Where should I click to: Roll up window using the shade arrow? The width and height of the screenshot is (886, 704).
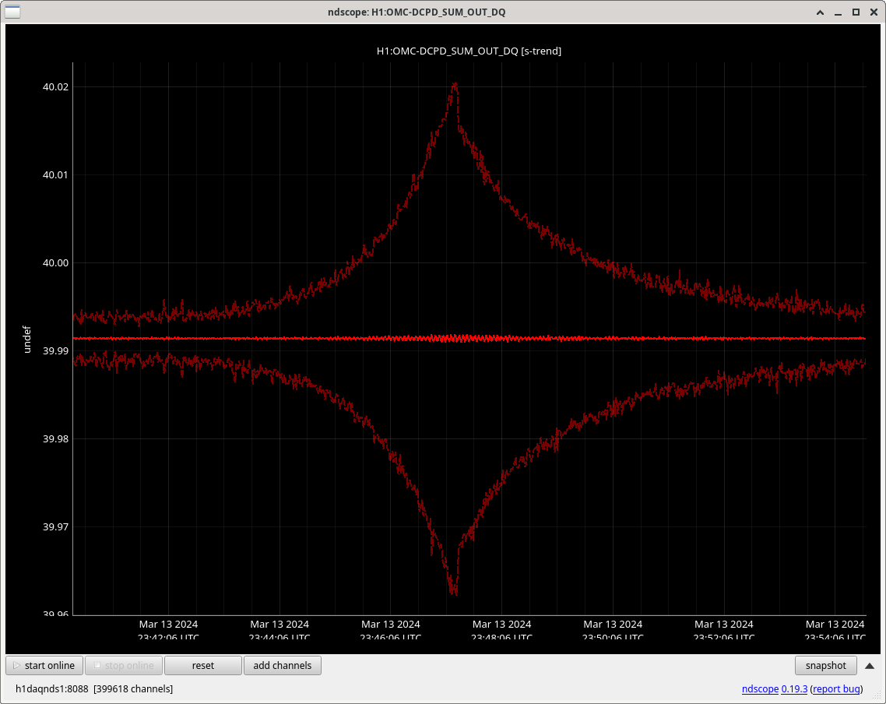tap(820, 12)
